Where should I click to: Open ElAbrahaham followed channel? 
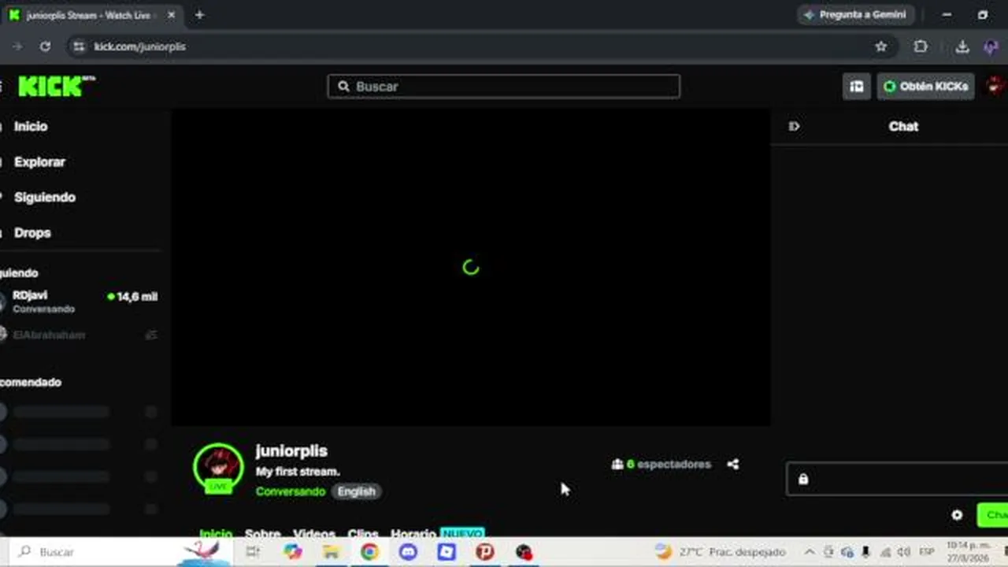[x=79, y=335]
